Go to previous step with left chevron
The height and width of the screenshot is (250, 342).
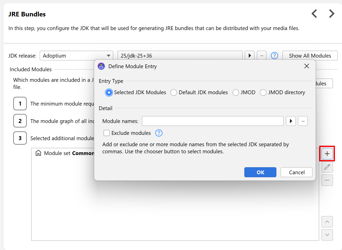click(314, 14)
